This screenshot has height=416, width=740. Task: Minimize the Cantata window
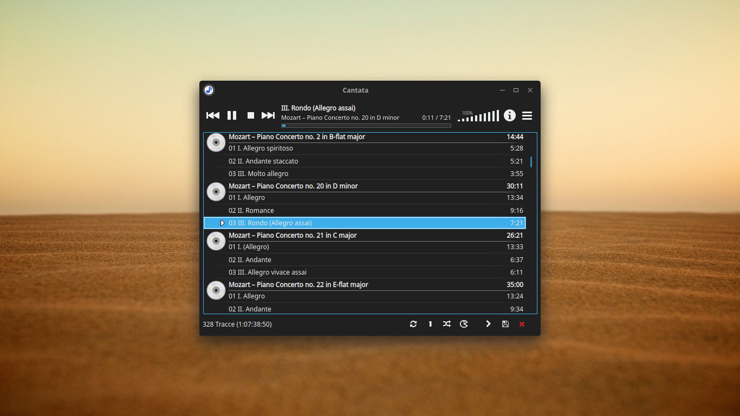[x=502, y=90]
